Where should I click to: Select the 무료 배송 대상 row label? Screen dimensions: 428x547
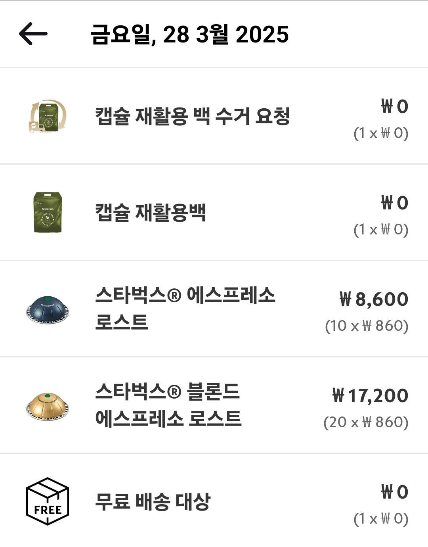(x=153, y=502)
